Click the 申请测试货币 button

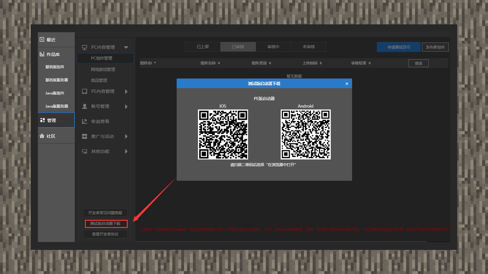click(399, 47)
